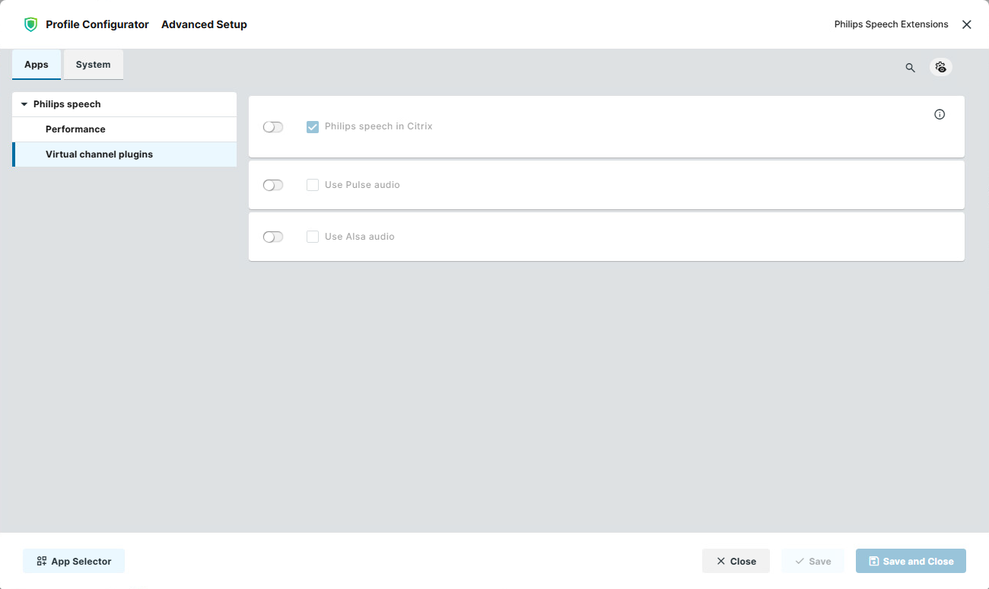Image resolution: width=989 pixels, height=589 pixels.
Task: Click the green shield Profile Configurator logo
Action: click(30, 24)
